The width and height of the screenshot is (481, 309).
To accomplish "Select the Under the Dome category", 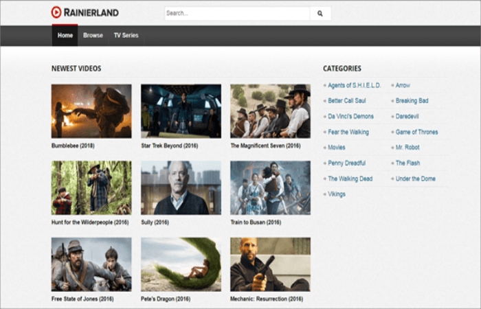I will click(416, 179).
